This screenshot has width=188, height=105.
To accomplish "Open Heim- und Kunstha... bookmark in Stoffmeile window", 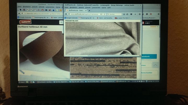I will [105, 18].
